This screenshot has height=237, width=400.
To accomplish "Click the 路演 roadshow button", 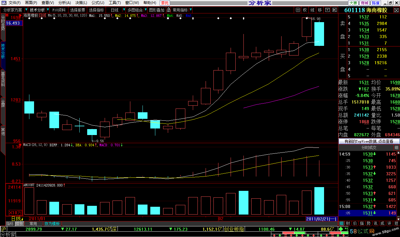I will click(376, 3).
